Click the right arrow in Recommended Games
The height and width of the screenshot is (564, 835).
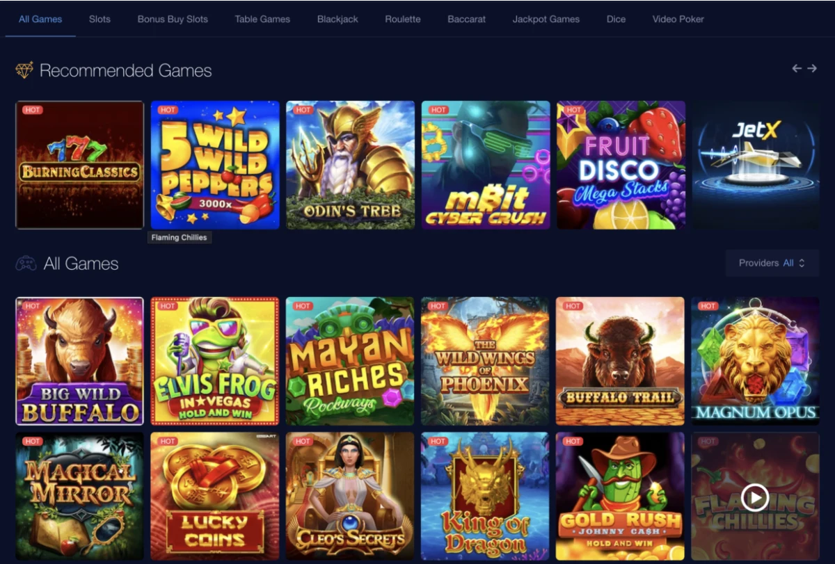tap(812, 68)
